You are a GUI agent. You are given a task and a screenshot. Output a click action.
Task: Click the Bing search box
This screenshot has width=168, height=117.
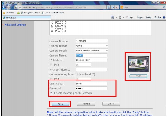(x=143, y=7)
